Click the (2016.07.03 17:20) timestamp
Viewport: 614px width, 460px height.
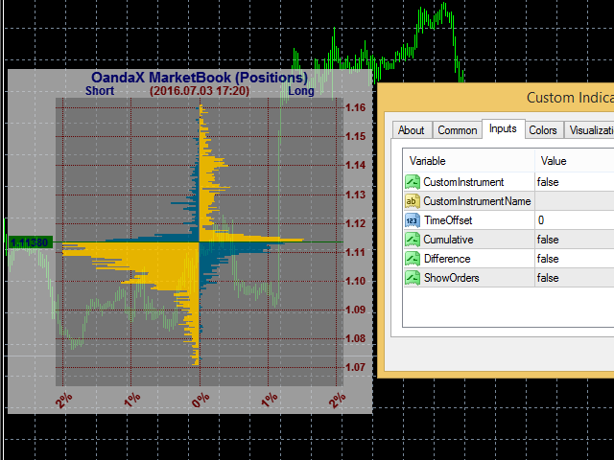coord(200,91)
